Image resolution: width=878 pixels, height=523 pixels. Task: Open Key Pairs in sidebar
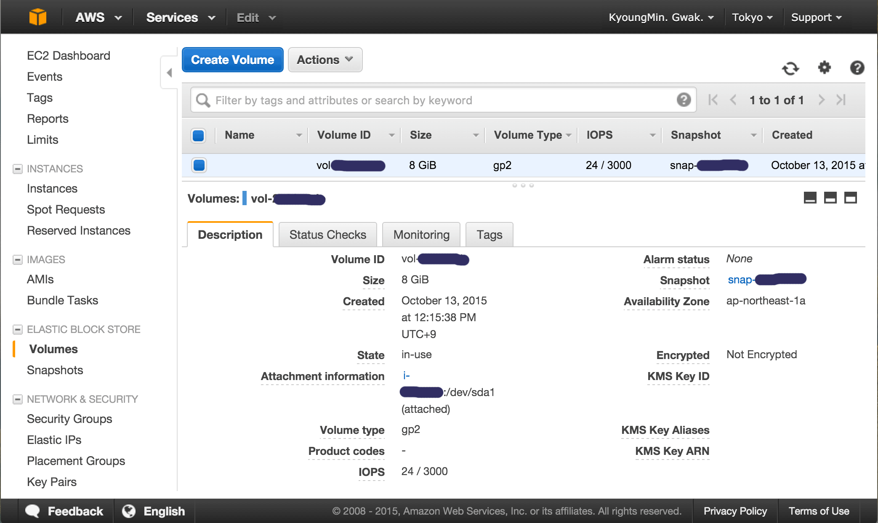click(x=52, y=482)
